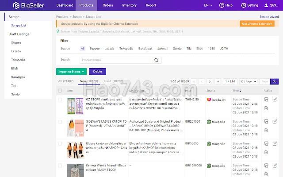
Task: Select the New (10669) tab
Action: [89, 81]
